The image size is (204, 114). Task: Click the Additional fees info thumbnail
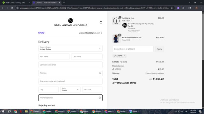pos(116,21)
